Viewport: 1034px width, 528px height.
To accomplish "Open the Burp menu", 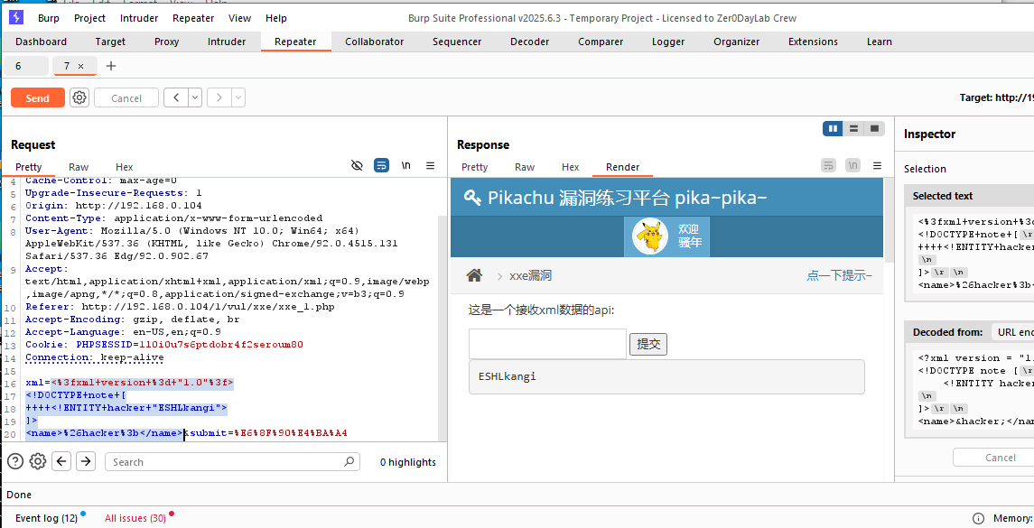I will point(48,18).
